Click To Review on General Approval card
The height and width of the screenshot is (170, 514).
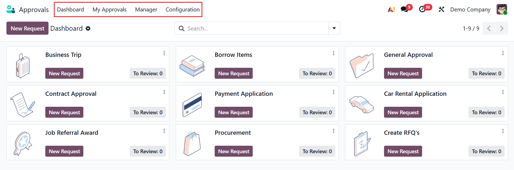point(486,73)
